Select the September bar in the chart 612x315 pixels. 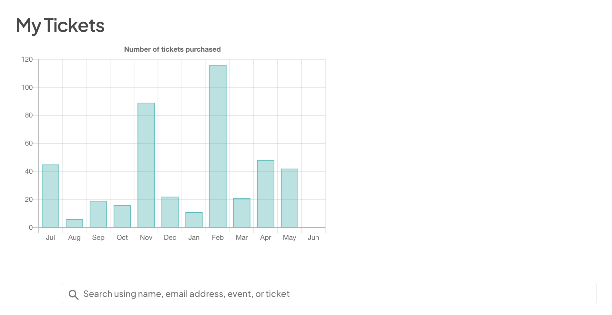[x=98, y=213]
